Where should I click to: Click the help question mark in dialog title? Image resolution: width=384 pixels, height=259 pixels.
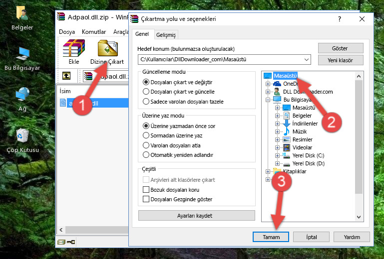pos(340,19)
